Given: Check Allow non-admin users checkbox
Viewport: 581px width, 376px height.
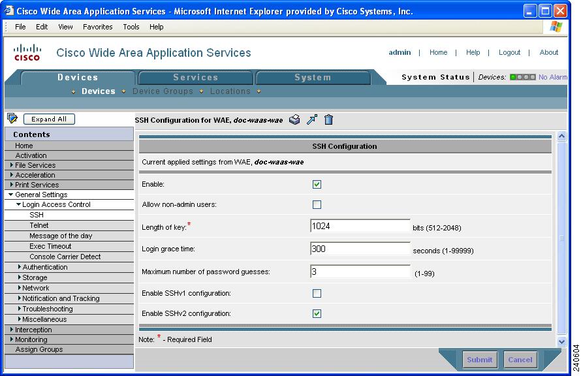Looking at the screenshot, I should tap(317, 204).
